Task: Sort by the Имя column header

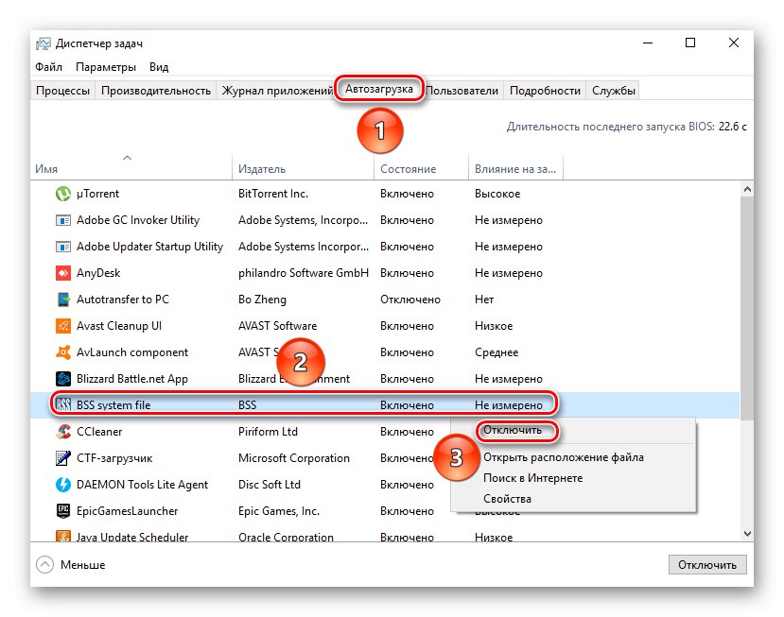Action: [x=131, y=169]
